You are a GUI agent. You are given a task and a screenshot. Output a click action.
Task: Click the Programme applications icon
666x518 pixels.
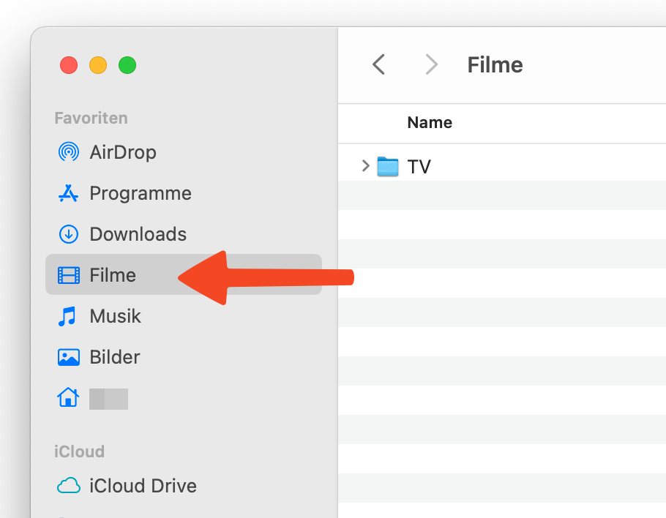pyautogui.click(x=68, y=193)
